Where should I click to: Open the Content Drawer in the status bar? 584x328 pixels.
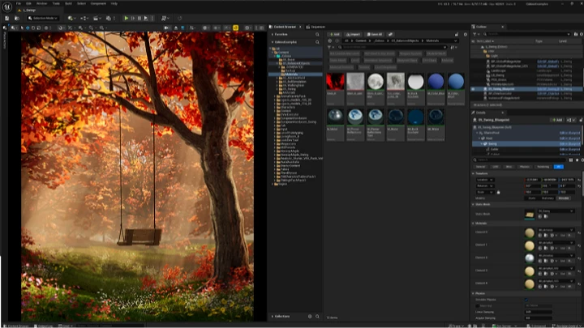[x=16, y=326]
